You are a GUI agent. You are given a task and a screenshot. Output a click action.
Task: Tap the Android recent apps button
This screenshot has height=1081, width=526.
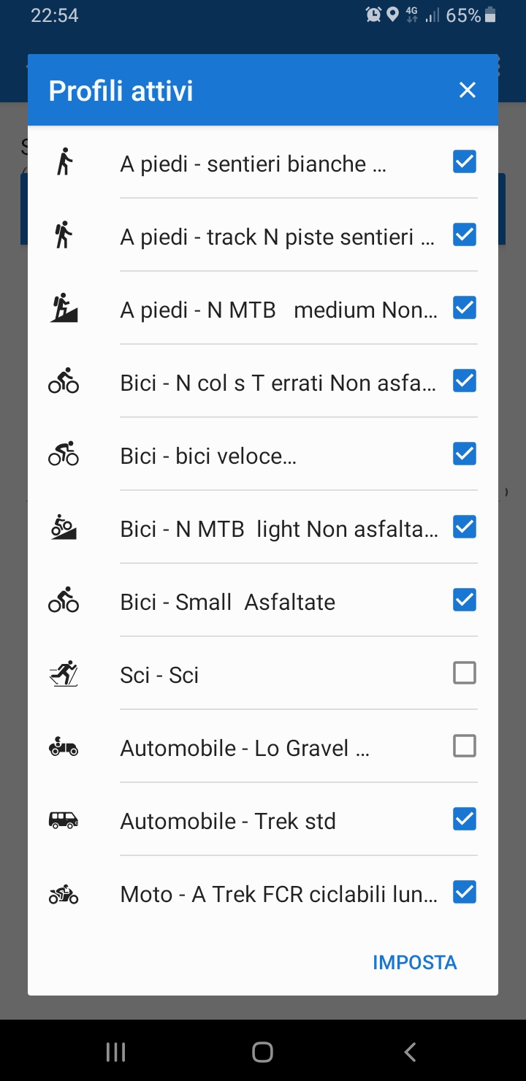pos(116,1052)
